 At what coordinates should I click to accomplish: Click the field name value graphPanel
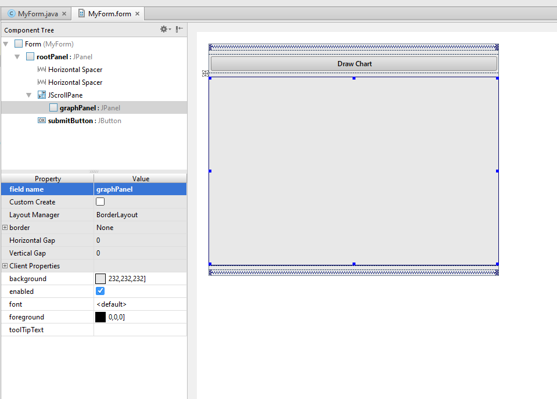click(115, 189)
